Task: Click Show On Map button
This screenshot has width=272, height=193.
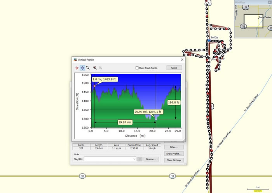Action: (x=174, y=160)
